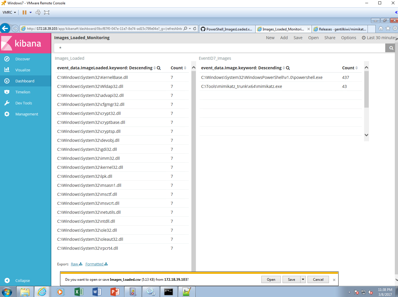Click the browser address bar
This screenshot has width=398, height=297.
tap(104, 29)
